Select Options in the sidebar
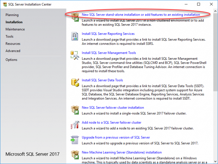The height and width of the screenshot is (164, 218). [11, 60]
